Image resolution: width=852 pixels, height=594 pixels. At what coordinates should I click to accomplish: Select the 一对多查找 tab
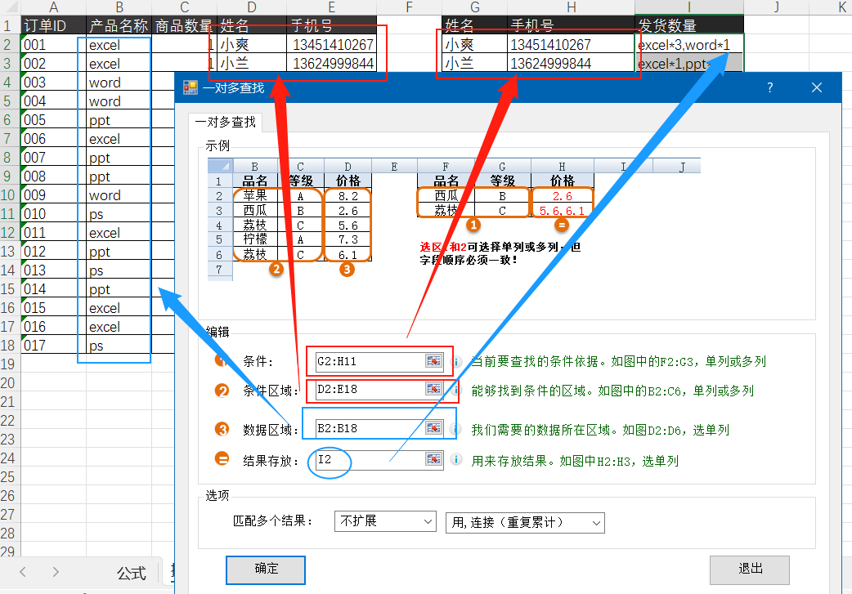[x=226, y=123]
